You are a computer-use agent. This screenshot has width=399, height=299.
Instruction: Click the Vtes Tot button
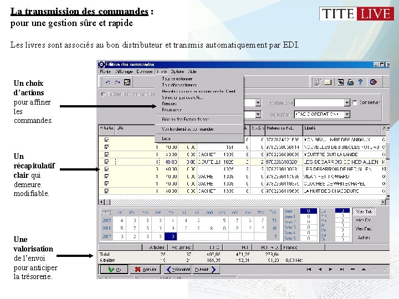364,212
